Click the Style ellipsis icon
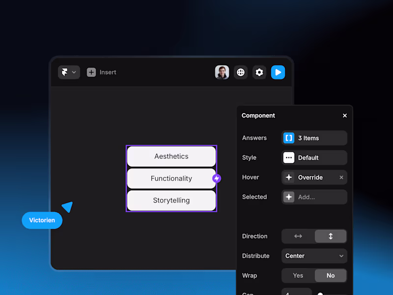393x295 pixels. (289, 158)
